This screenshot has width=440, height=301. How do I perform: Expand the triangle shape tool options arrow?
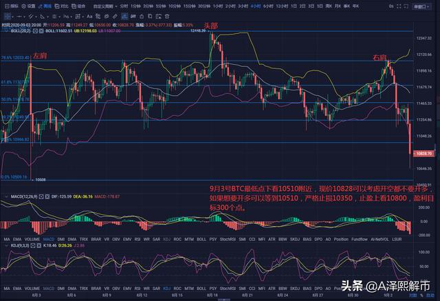47,17
